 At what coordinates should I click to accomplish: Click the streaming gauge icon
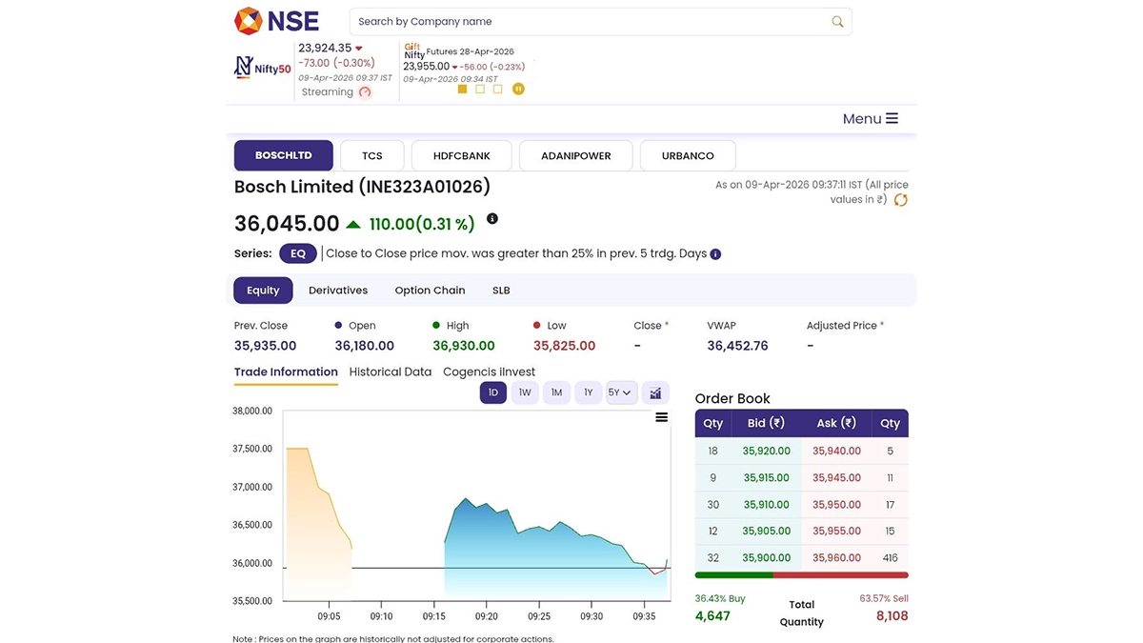(x=364, y=92)
